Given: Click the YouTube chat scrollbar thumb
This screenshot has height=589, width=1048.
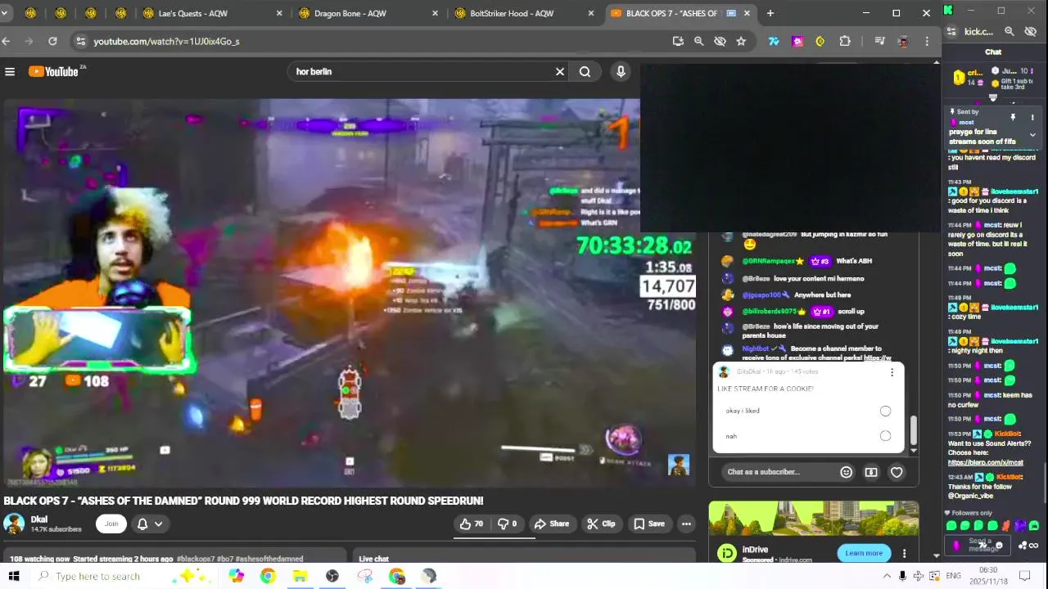Looking at the screenshot, I should tap(913, 429).
